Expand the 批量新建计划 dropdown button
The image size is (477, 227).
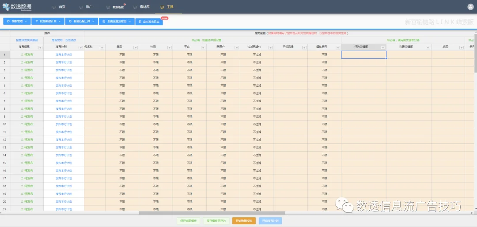[48, 21]
